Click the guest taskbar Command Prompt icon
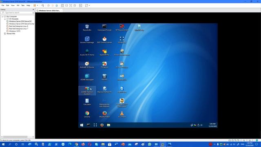 (88, 125)
